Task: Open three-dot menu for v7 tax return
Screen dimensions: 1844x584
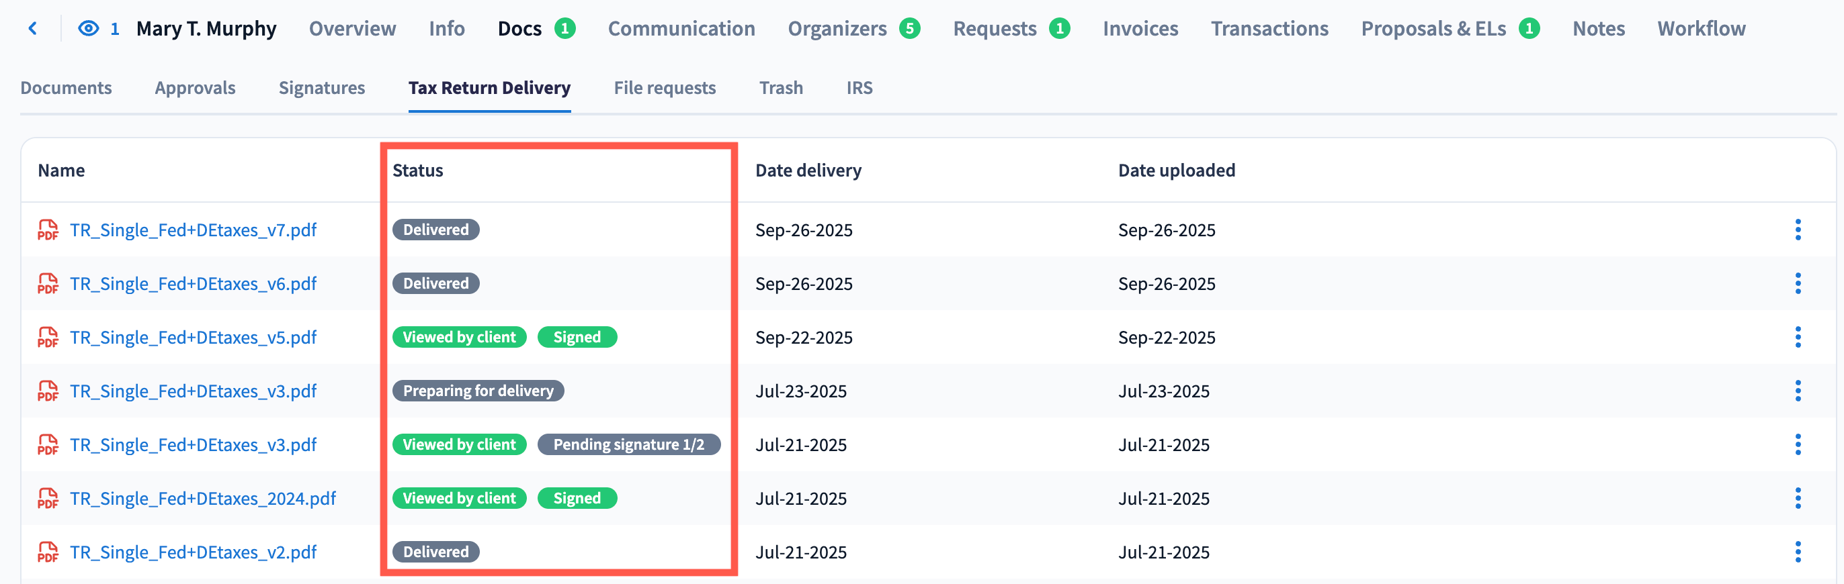Action: click(1798, 230)
